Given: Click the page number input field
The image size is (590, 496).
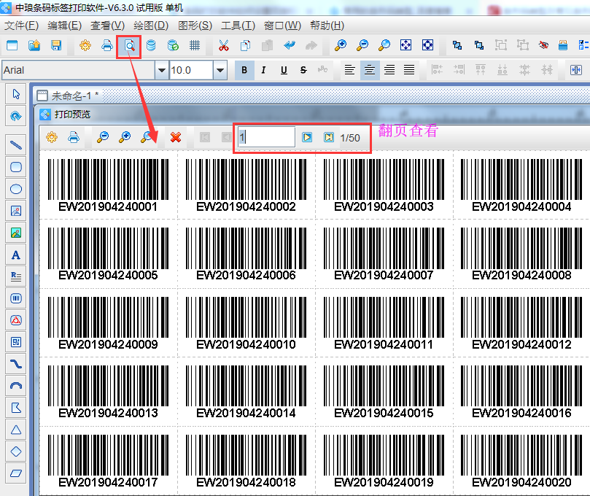Looking at the screenshot, I should coord(265,137).
